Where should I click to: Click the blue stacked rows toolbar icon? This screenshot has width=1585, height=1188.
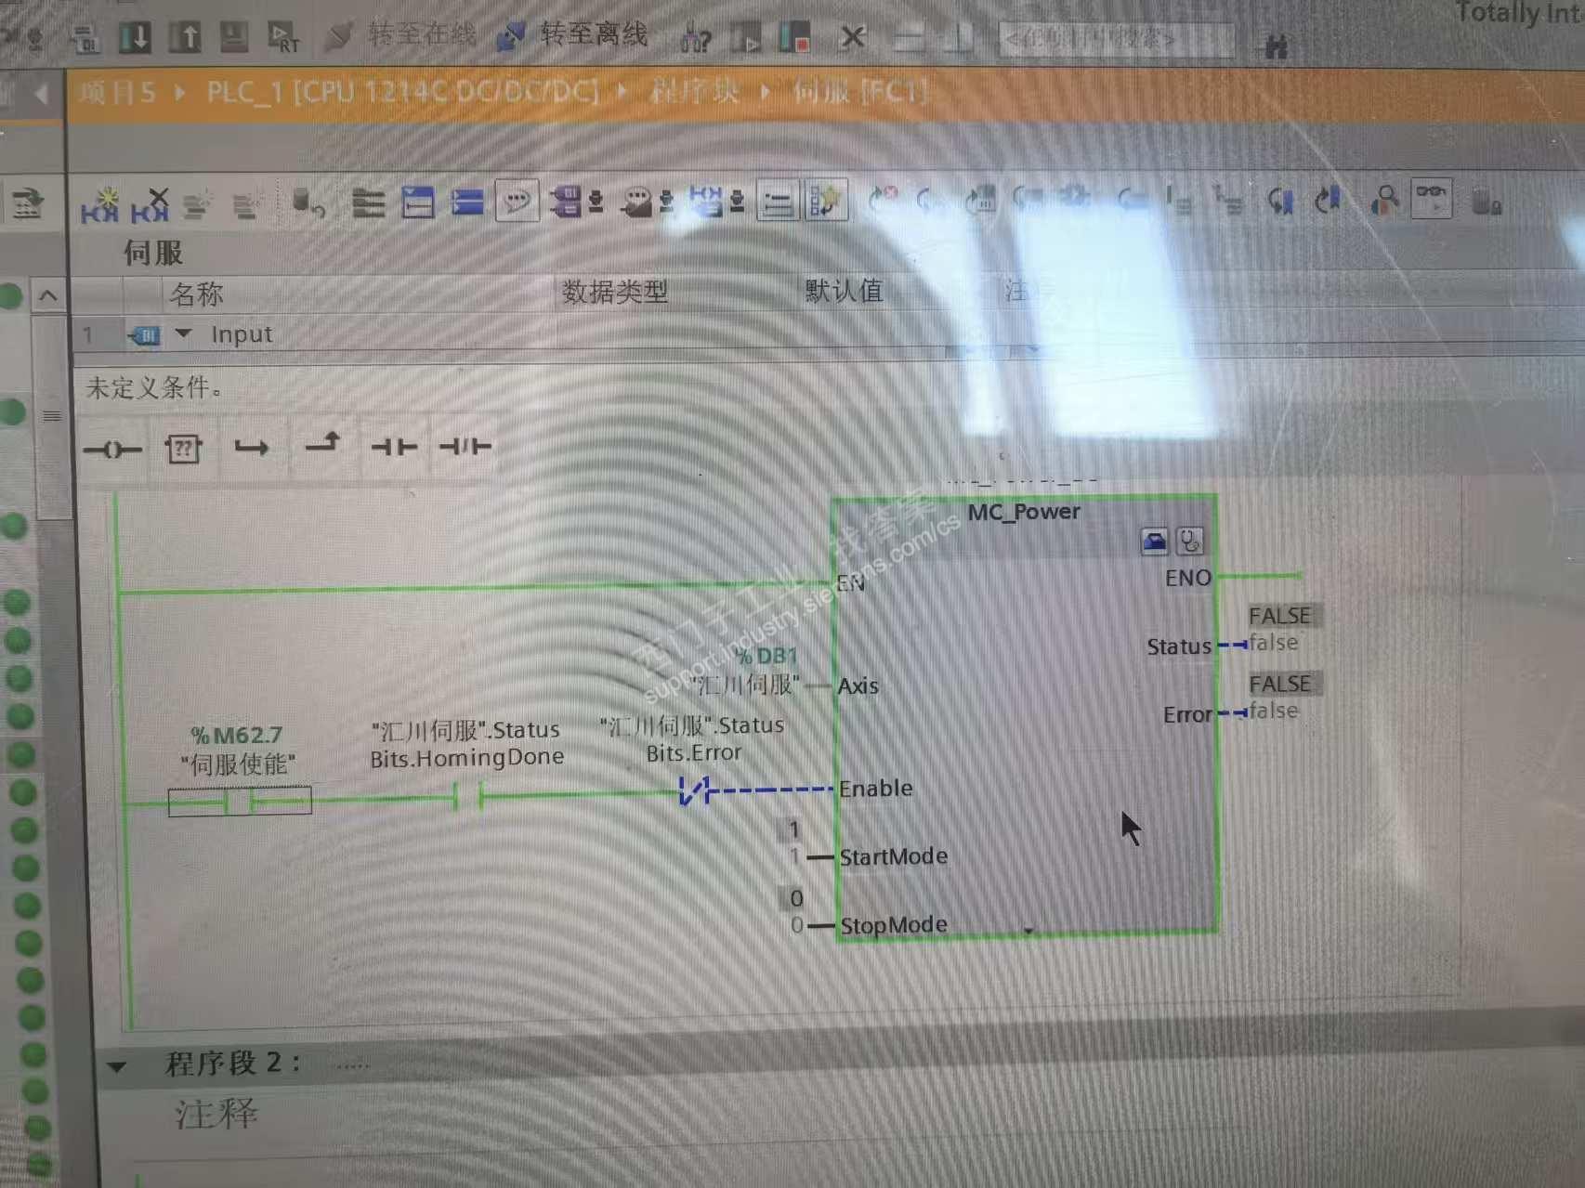pyautogui.click(x=467, y=202)
